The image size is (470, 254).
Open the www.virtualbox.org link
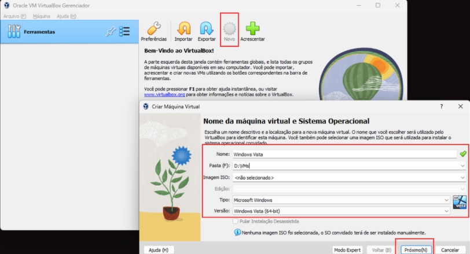164,95
